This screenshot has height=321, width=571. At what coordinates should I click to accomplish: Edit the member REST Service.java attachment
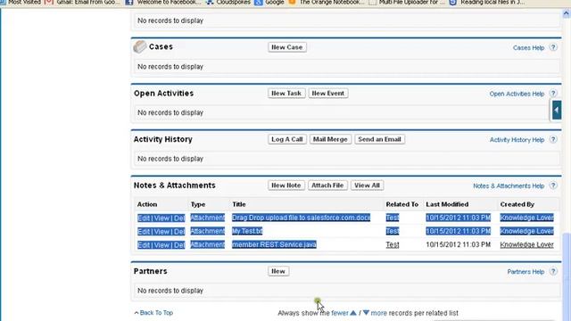pyautogui.click(x=144, y=245)
